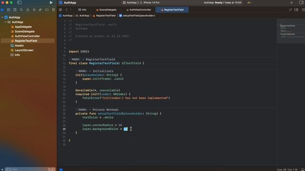Toggle source-controlled files filter icon
The width and height of the screenshot is (305, 171).
53,169
